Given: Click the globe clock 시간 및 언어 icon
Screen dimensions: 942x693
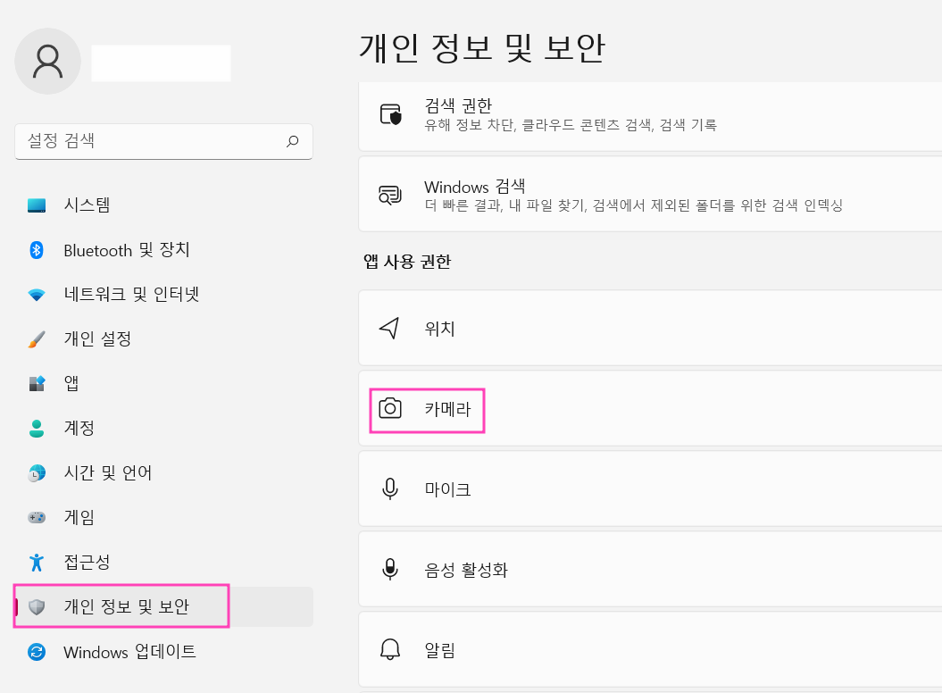Looking at the screenshot, I should [x=37, y=473].
